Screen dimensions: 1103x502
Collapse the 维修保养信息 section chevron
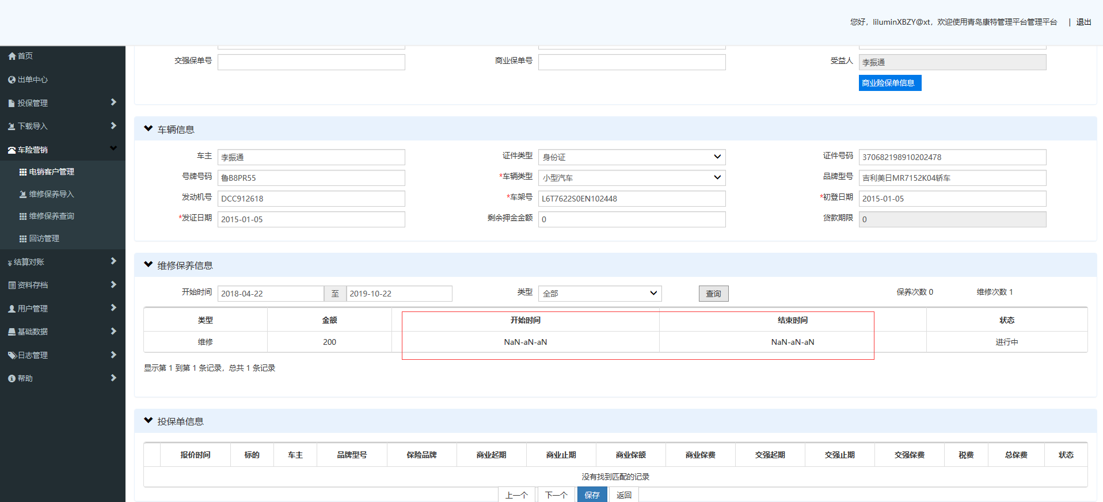tap(149, 265)
